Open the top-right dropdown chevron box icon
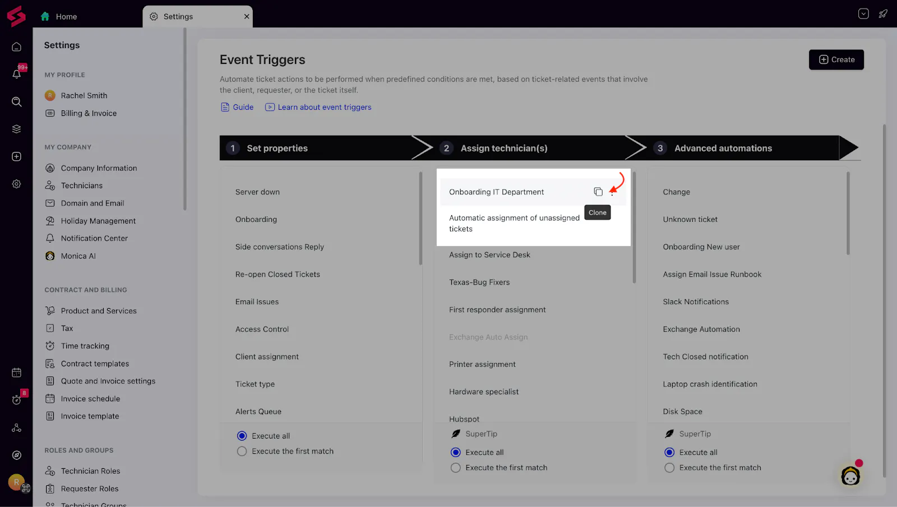 863,14
